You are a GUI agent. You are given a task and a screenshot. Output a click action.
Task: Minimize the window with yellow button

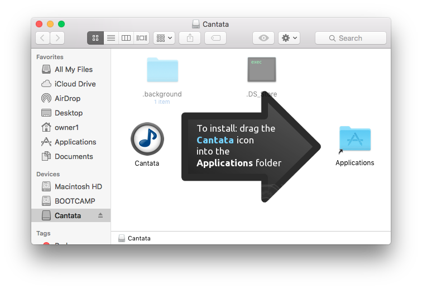pyautogui.click(x=50, y=24)
